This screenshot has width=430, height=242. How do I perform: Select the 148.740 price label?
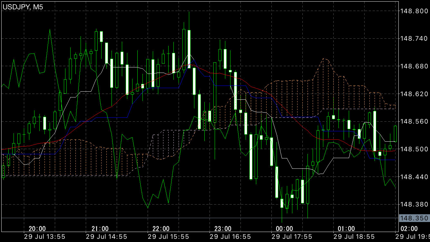click(x=414, y=38)
